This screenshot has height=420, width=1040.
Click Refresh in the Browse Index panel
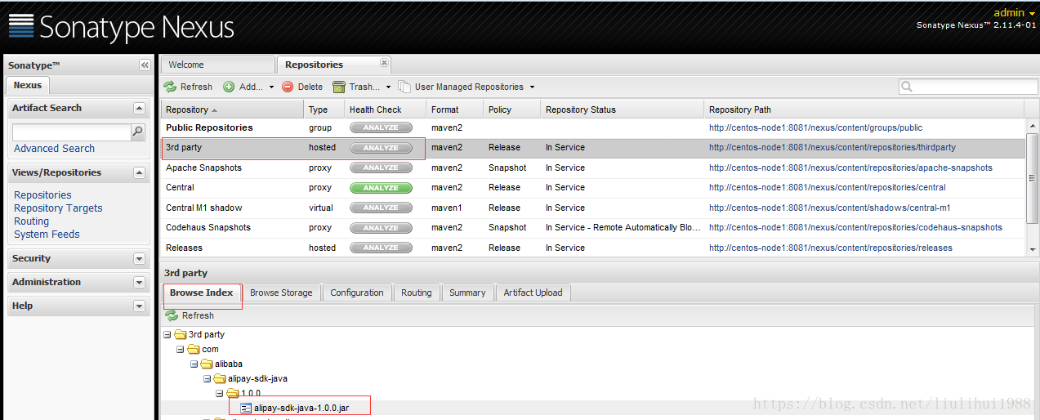tap(190, 315)
